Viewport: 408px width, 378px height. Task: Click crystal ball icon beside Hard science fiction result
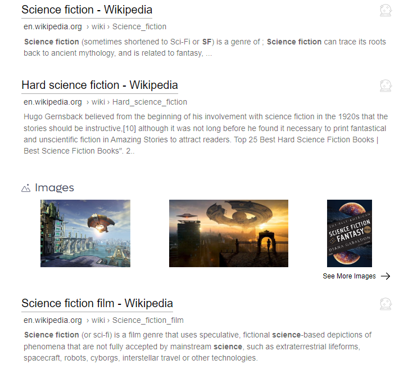(x=386, y=85)
